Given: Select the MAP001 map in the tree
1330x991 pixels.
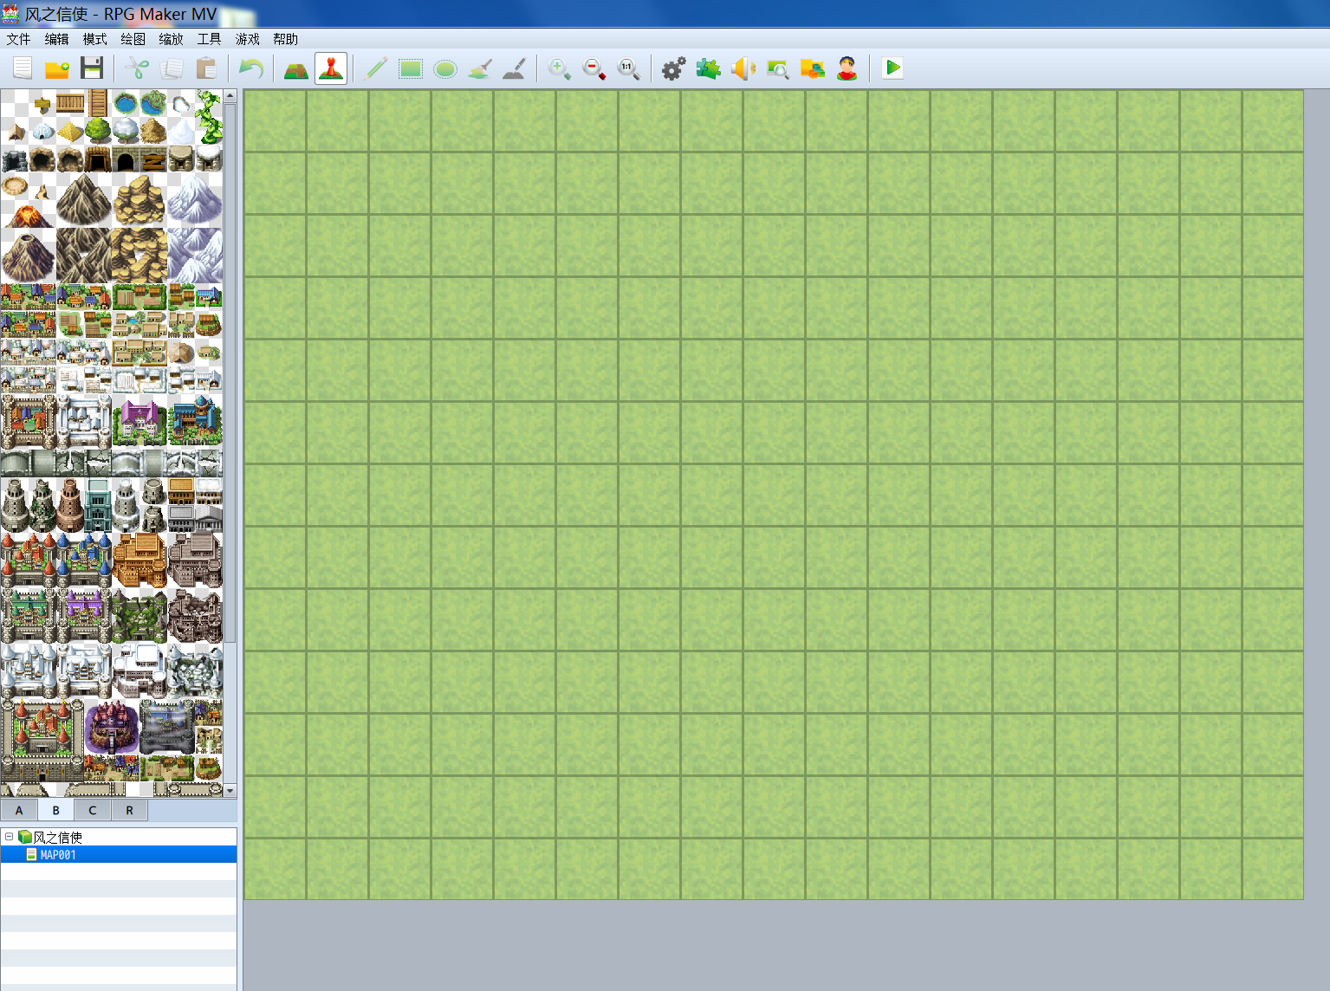Looking at the screenshot, I should [x=119, y=854].
